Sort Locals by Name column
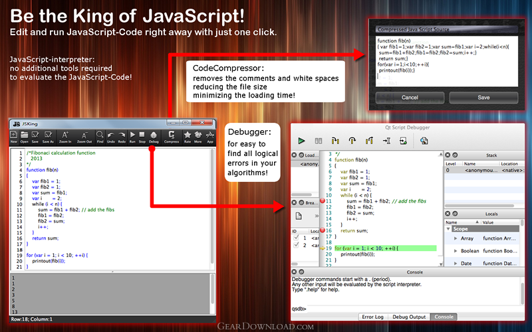This screenshot has height=332, width=532. tap(462, 222)
